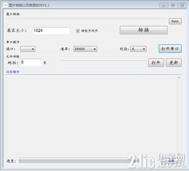Toggle the 使能页对齐 checkbox
The width and height of the screenshot is (189, 171).
tap(78, 31)
